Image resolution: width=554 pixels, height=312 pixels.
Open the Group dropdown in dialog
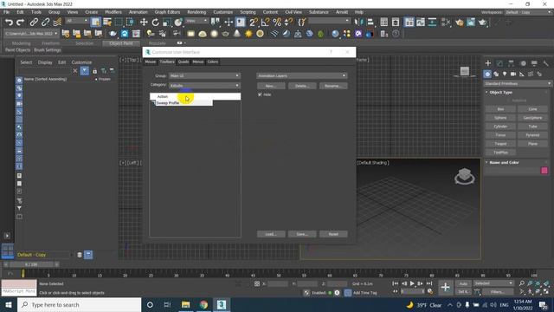204,75
